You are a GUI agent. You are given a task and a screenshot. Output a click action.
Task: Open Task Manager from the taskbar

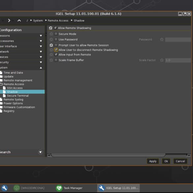pyautogui.click(x=69, y=188)
